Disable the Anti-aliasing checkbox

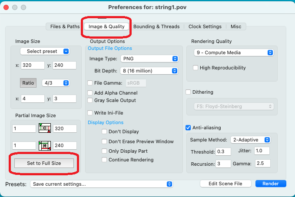[x=188, y=128]
